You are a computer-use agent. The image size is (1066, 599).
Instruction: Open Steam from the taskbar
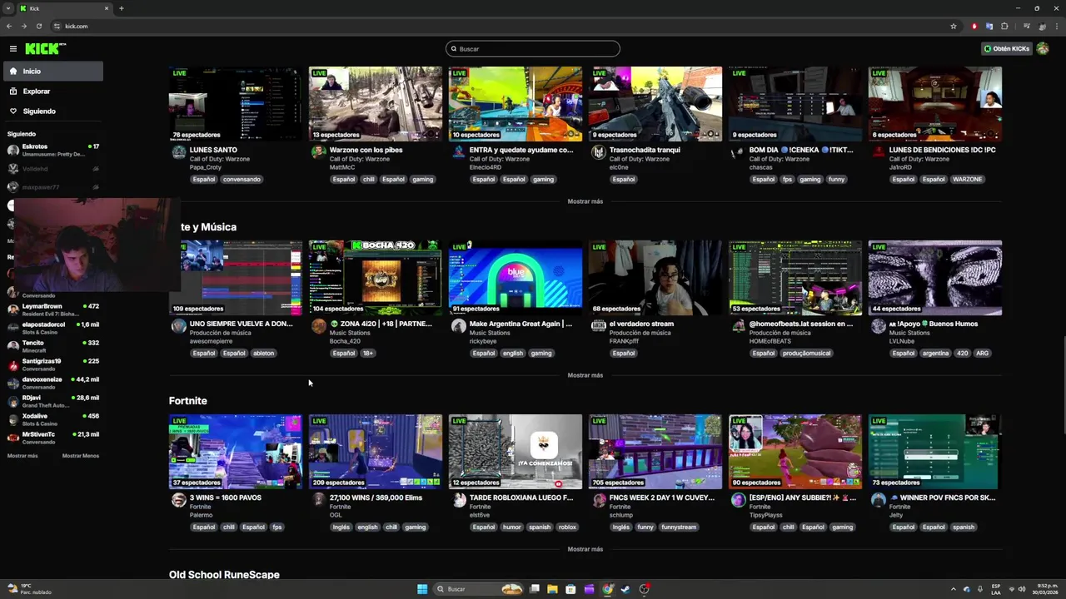pyautogui.click(x=625, y=589)
